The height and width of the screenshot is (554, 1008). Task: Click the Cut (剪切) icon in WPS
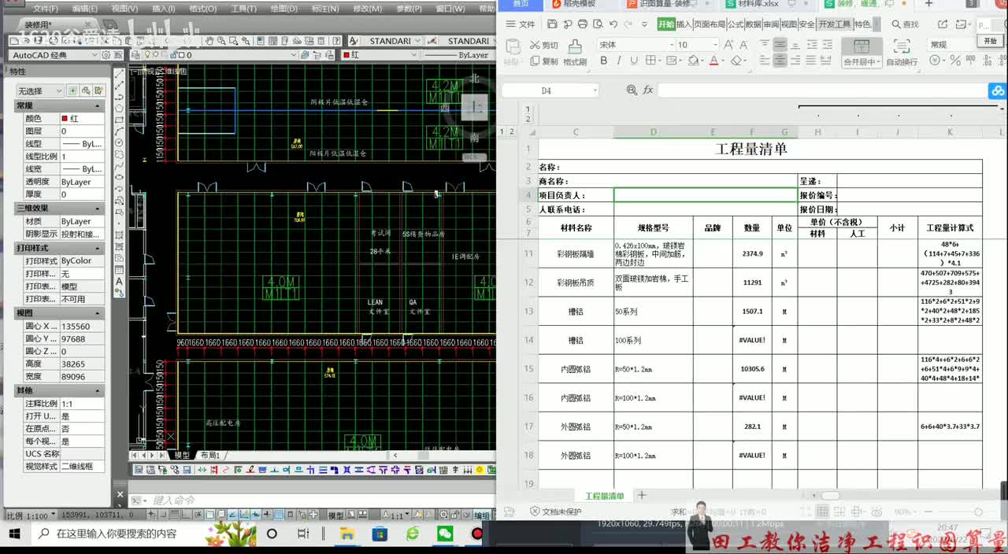[544, 45]
